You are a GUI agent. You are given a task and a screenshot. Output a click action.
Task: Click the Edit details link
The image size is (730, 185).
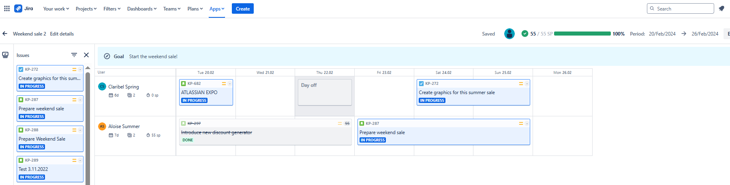pos(62,34)
